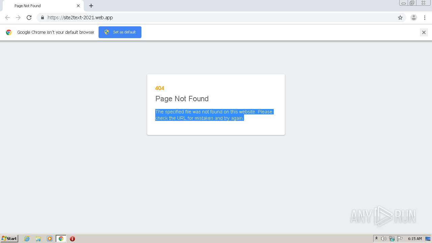Click the show desktop tray icon

click(x=428, y=239)
